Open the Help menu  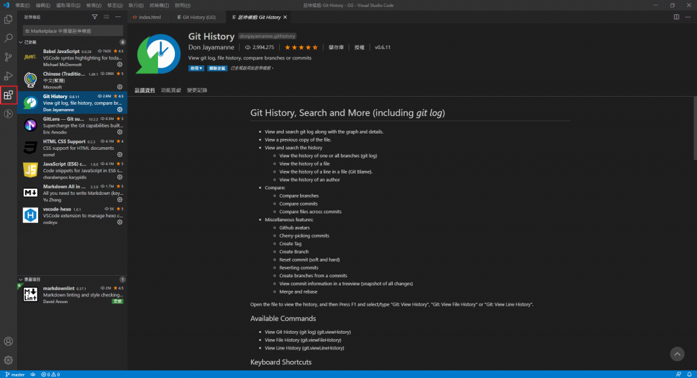tap(182, 5)
